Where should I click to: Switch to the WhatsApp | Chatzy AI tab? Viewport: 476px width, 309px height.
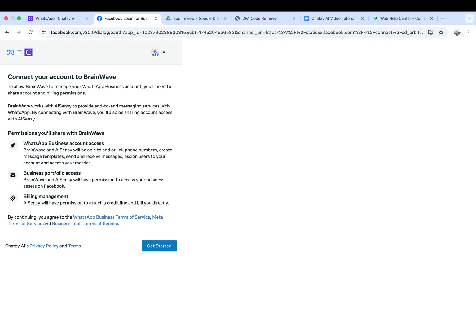coord(58,18)
